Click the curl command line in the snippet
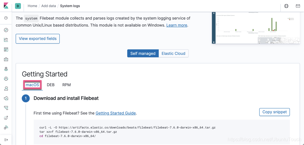The height and width of the screenshot is (145, 304). tap(127, 128)
